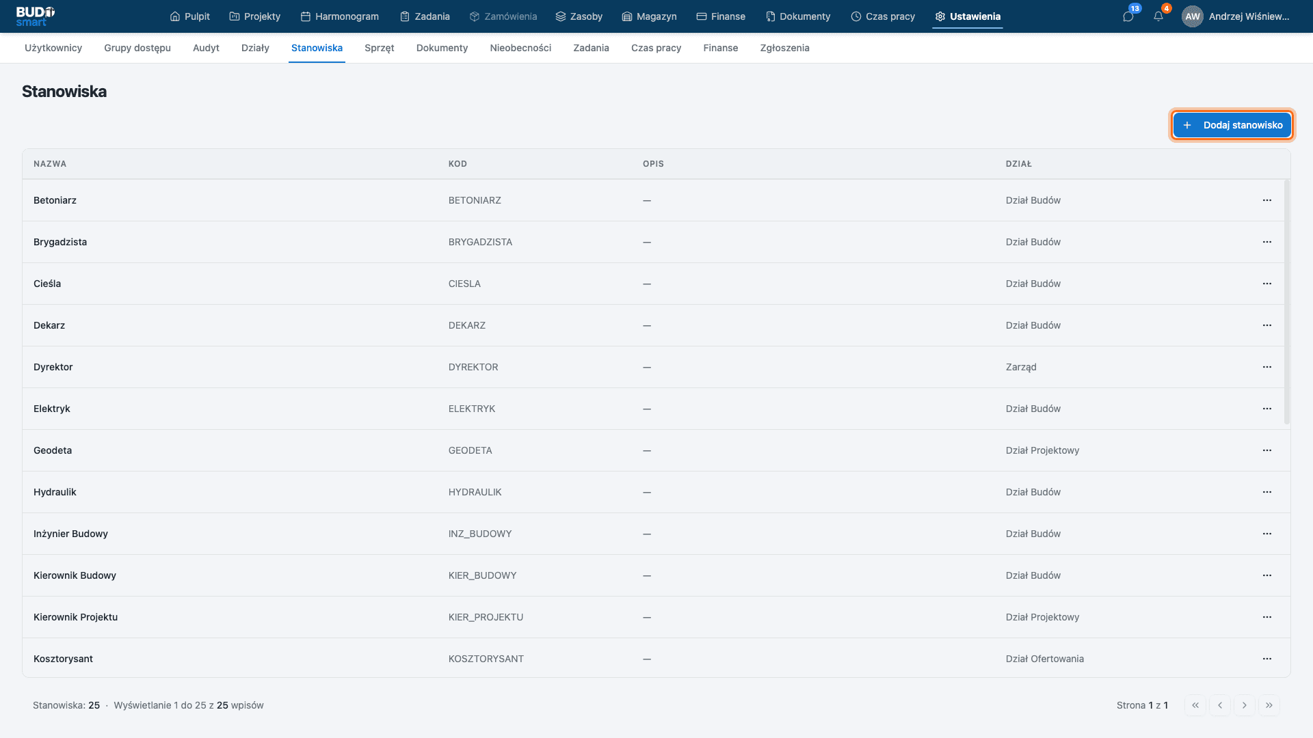Go to first page of results
The image size is (1313, 738).
click(x=1195, y=705)
